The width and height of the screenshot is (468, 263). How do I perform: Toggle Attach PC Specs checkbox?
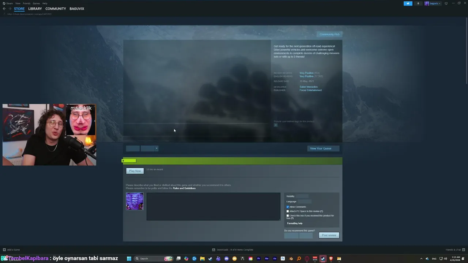[287, 211]
